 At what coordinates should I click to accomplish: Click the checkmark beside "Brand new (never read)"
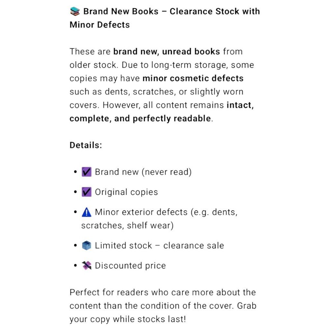tap(86, 172)
